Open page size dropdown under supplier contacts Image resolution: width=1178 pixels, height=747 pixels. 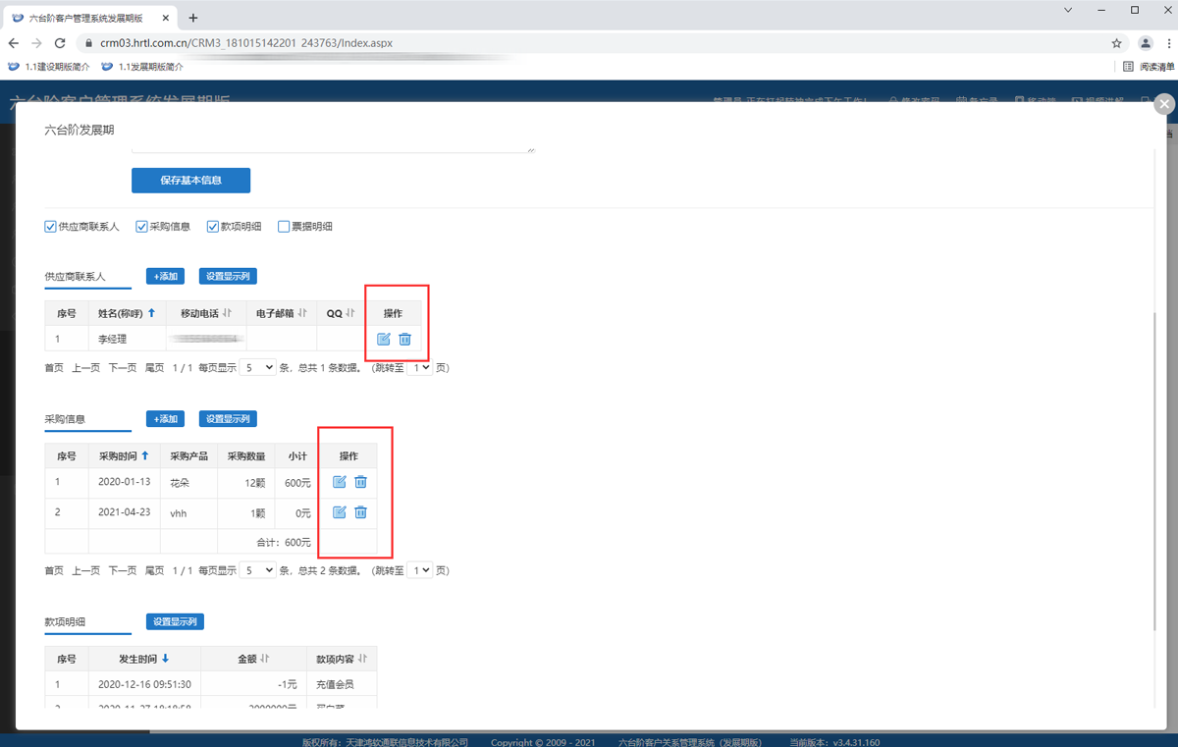(x=257, y=368)
